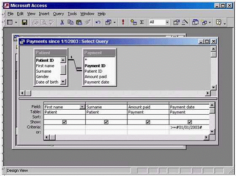Screen dimensions: 236x176
Task: Open the Help menu
Action: pos(101,14)
